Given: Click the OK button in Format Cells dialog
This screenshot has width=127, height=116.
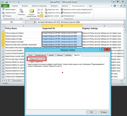Looking at the screenshot, I should click(92, 112).
